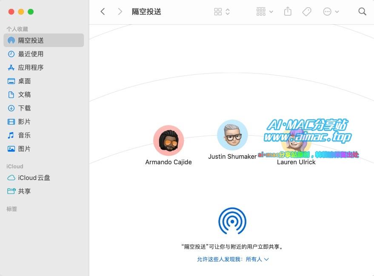
Task: Click the clock icon for recents
Action: [11, 54]
